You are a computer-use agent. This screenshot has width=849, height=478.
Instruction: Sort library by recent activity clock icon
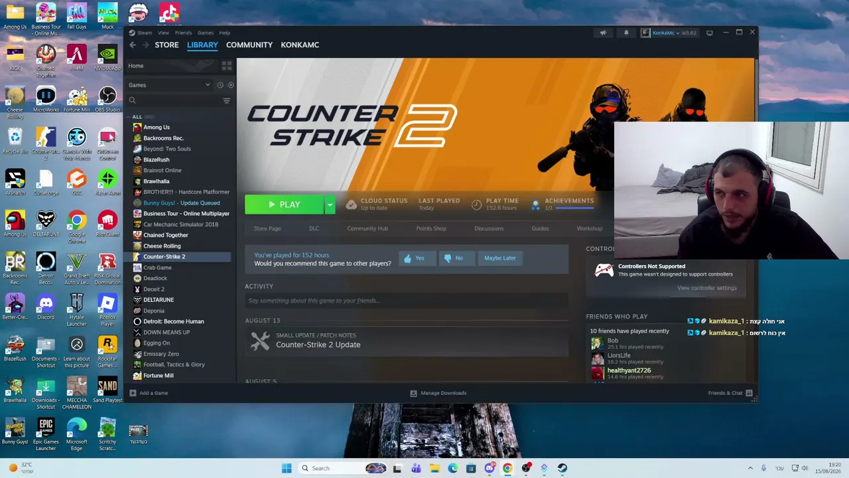click(220, 85)
